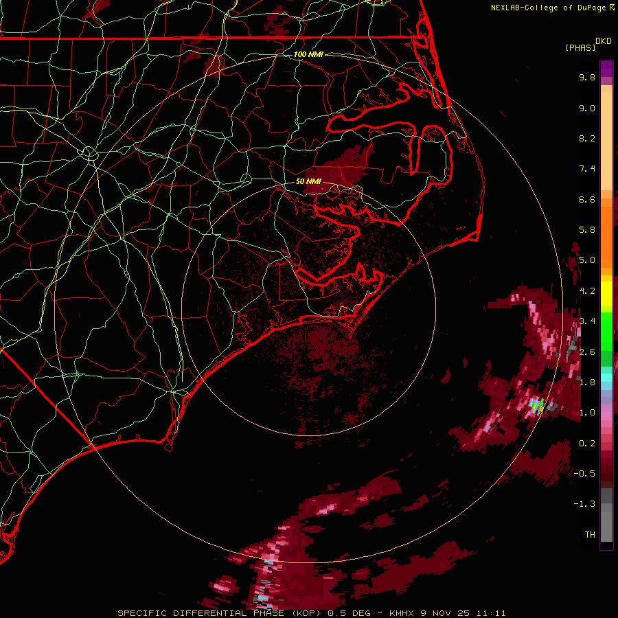Click the 2.6 value on the color scale

587,352
